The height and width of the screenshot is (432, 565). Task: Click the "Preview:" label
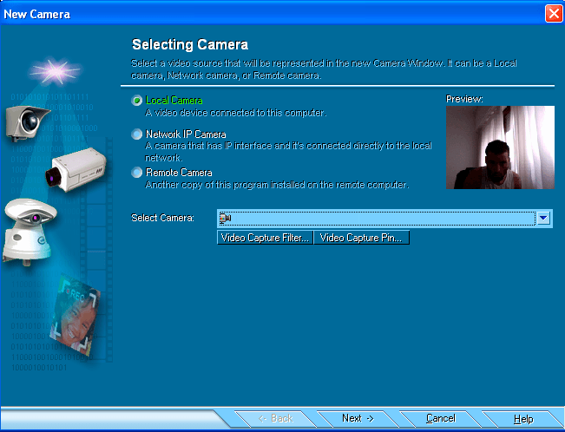coord(464,99)
